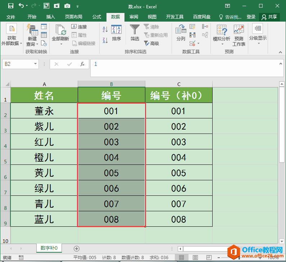Click header cell 编号（补0）
Image resolution: width=286 pixels, height=262 pixels.
(x=179, y=95)
